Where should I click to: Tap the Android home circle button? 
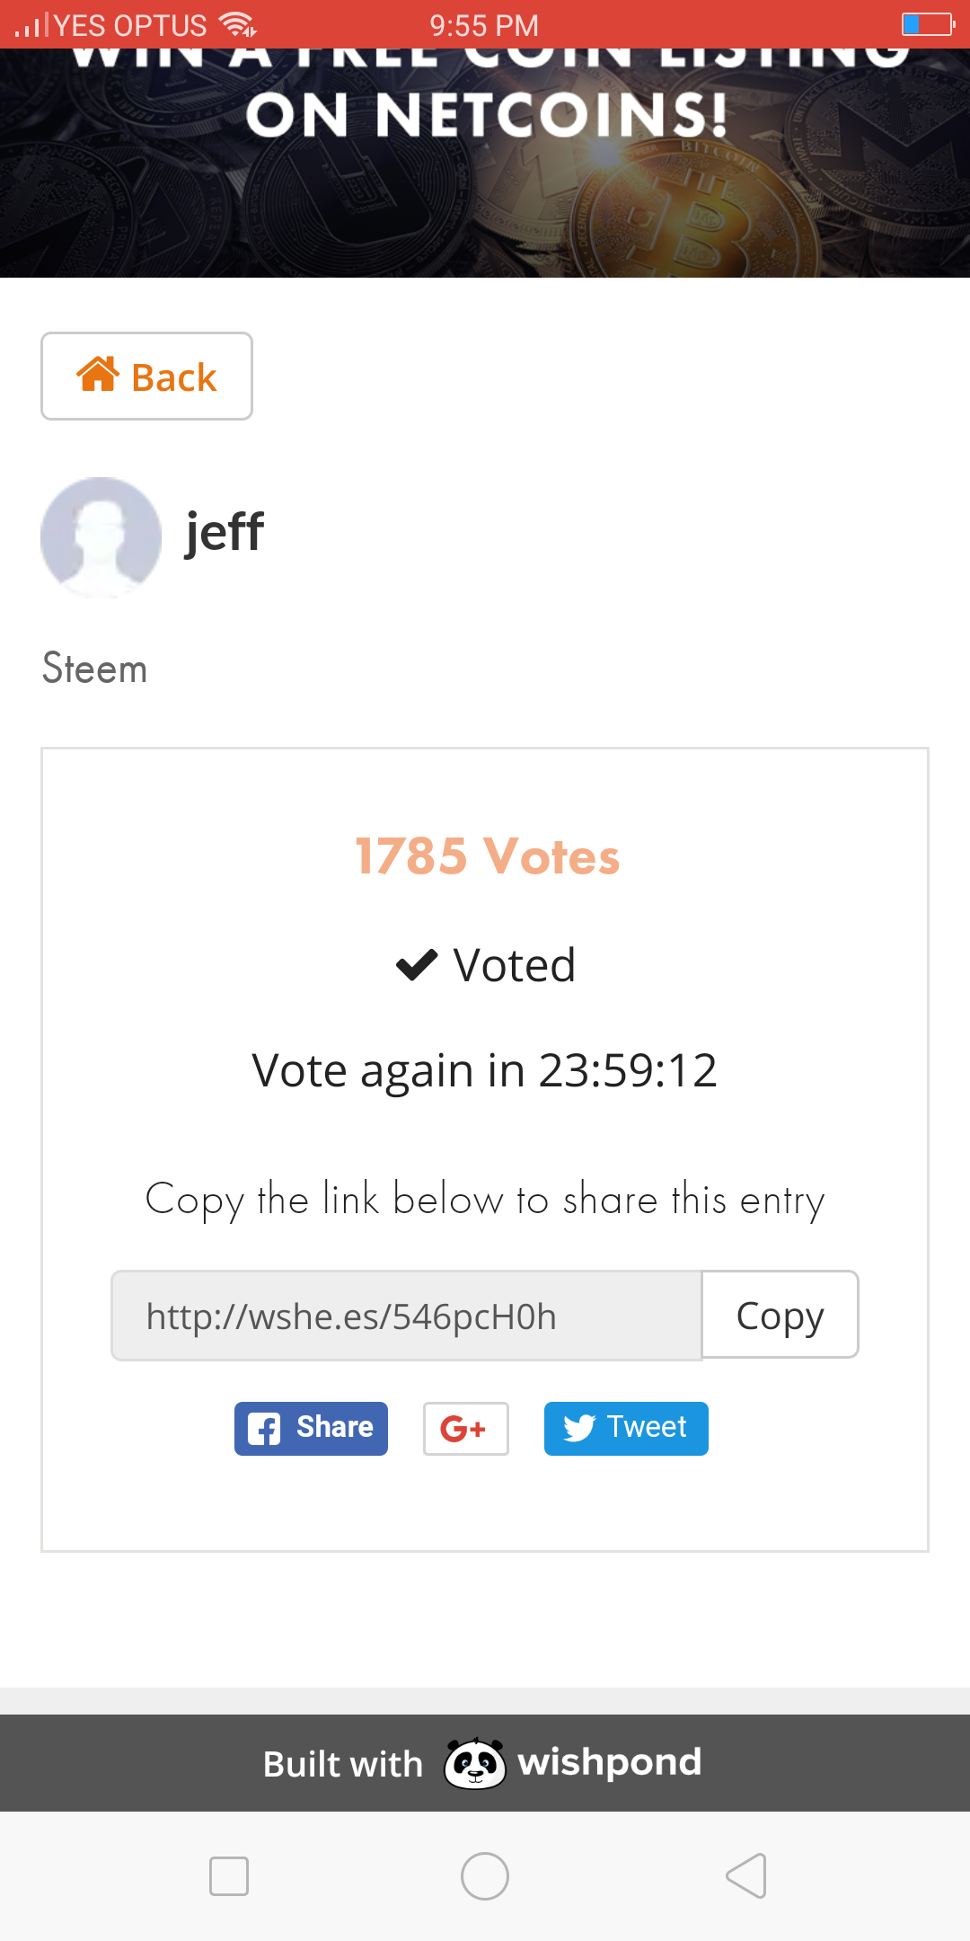pos(485,1876)
